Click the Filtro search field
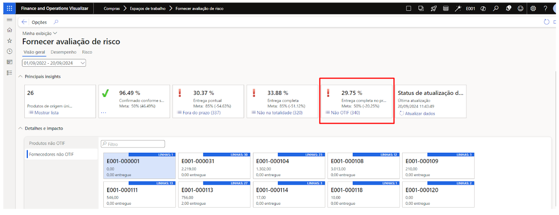The image size is (559, 215). 133,144
